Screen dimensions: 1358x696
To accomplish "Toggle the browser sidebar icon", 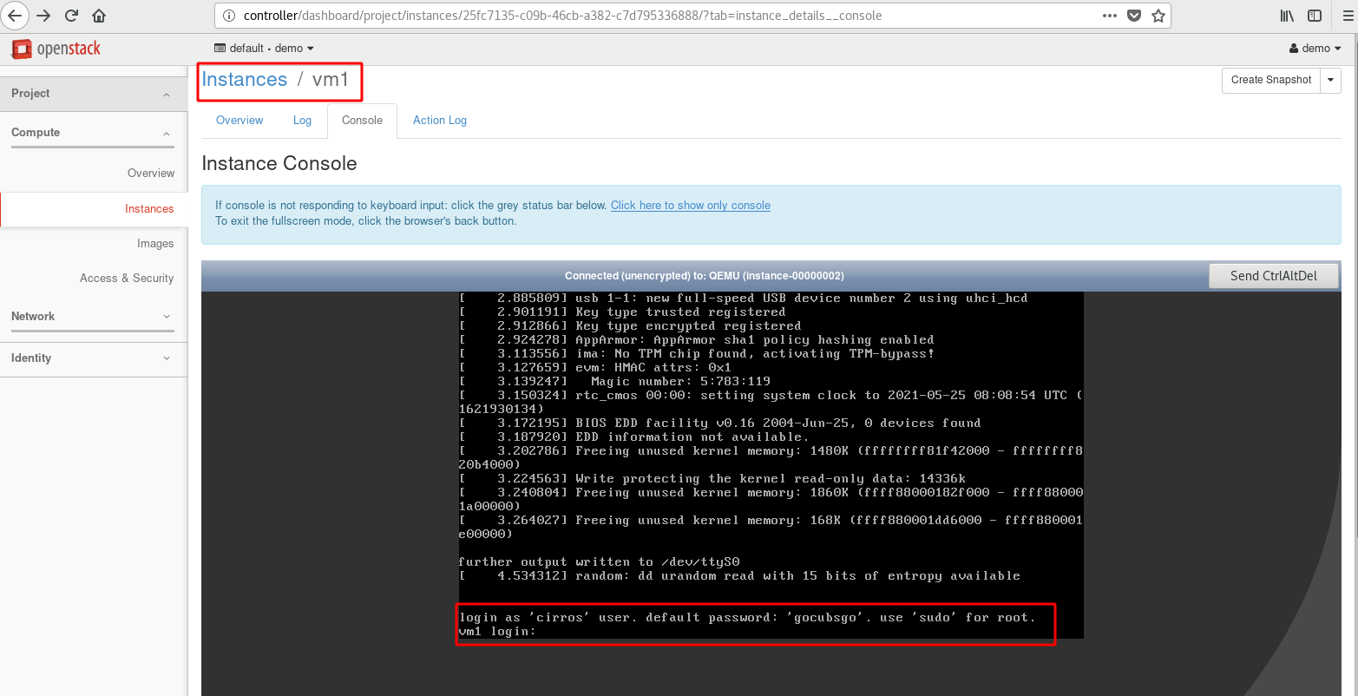I will 1315,16.
